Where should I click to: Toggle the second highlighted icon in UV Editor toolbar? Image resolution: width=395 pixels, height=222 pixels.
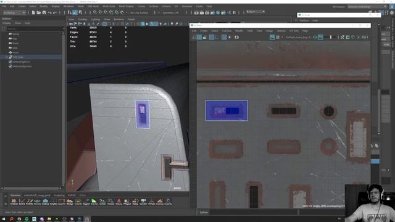212,37
